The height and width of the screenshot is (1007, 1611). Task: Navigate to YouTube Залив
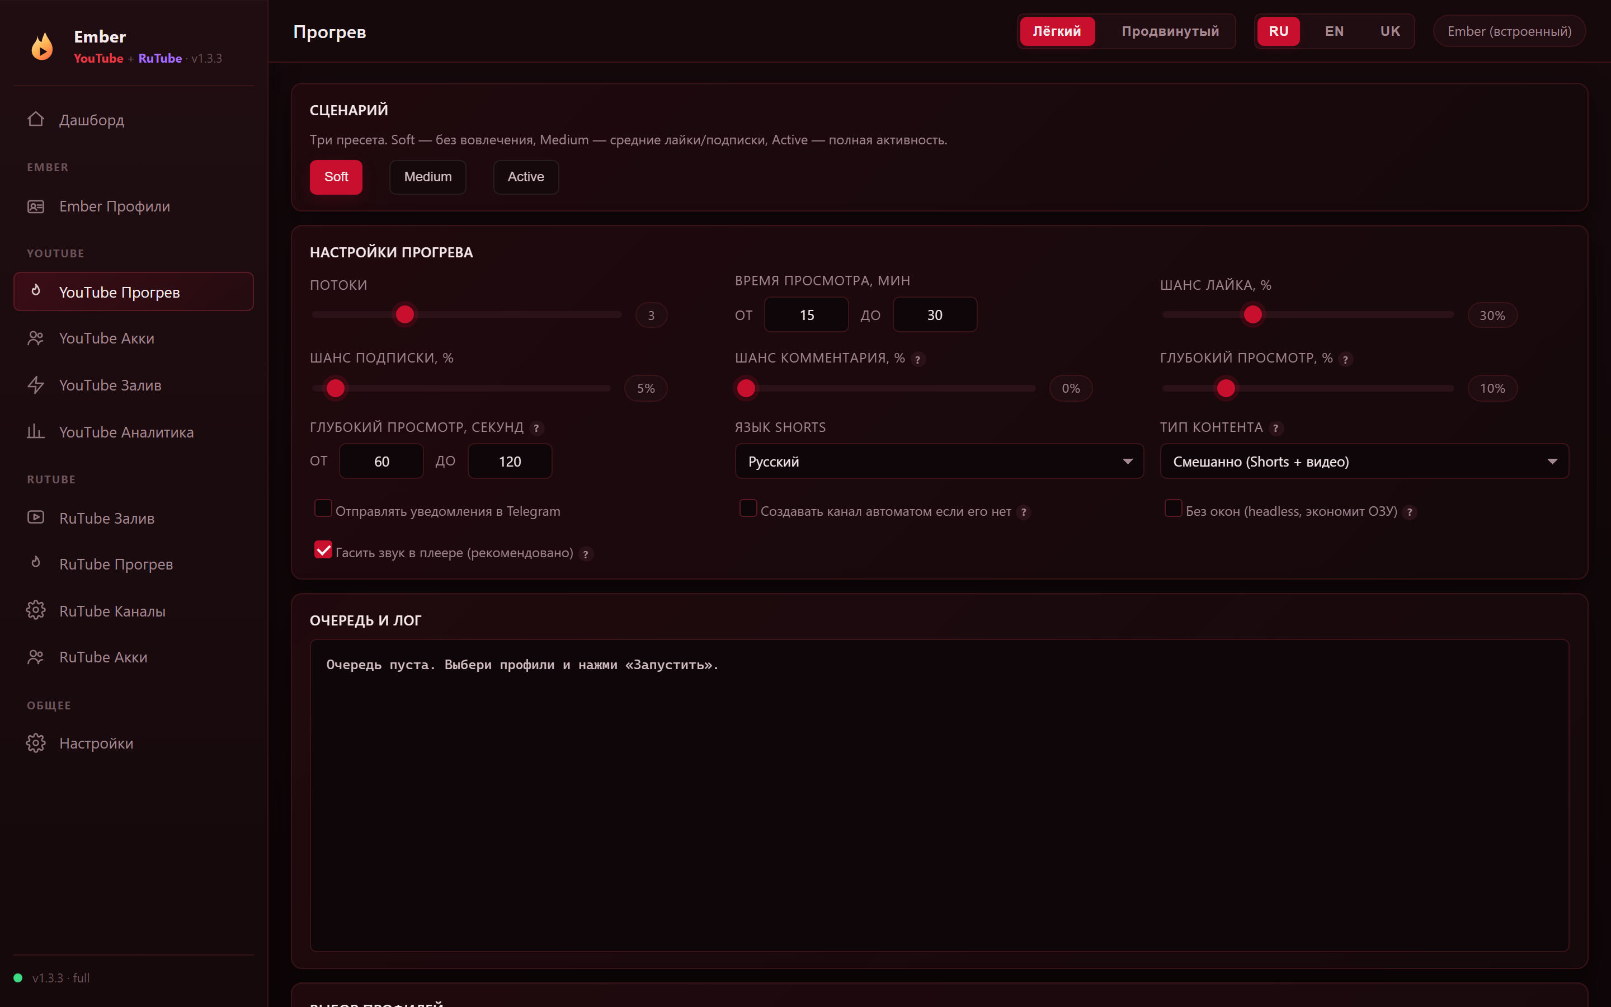click(133, 385)
